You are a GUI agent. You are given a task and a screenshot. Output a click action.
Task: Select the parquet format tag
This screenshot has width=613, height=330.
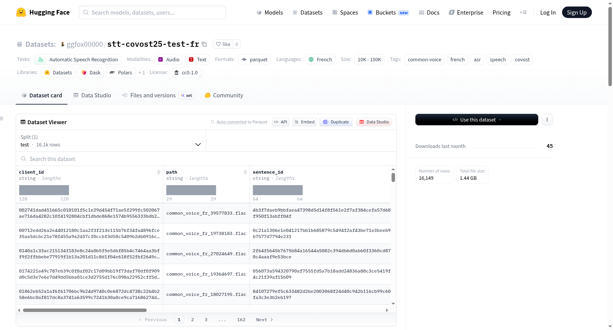click(x=254, y=59)
